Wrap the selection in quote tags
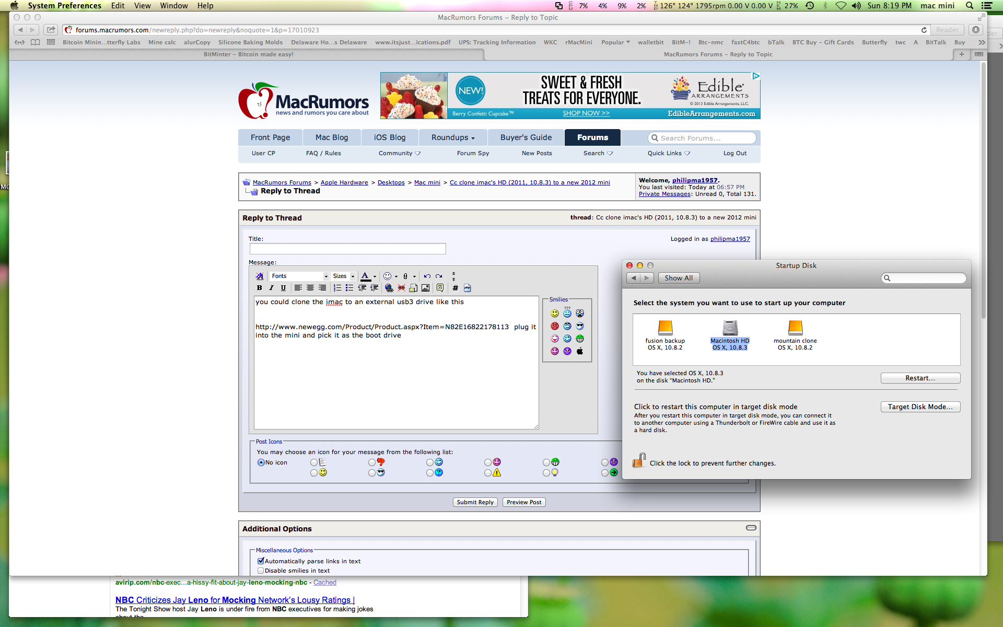 pyautogui.click(x=440, y=288)
